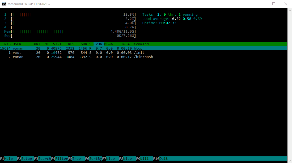
Task: Close the terminal window
Action: (x=286, y=4)
